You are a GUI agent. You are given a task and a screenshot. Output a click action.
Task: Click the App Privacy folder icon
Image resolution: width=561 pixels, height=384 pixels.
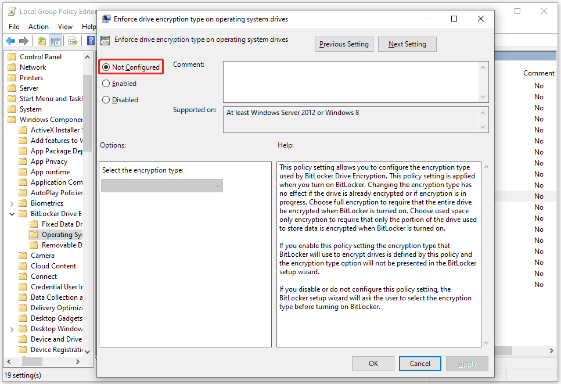tap(23, 162)
